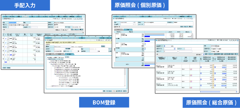
Task: Click edit icon in row 4 of 手配入力 table
Action: pos(8,50)
